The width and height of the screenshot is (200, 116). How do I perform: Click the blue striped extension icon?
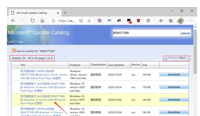[109, 20]
